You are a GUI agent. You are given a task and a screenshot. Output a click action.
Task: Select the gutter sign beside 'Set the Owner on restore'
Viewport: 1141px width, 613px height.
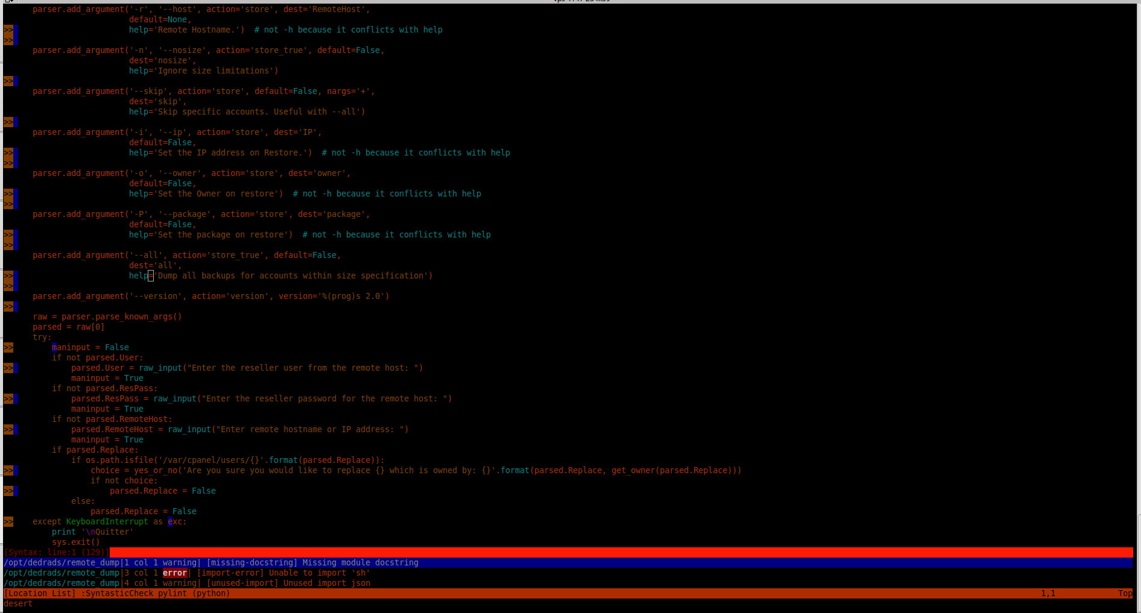[x=8, y=194]
